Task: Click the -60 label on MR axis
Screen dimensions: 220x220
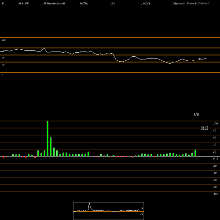Action: [x=215, y=180]
